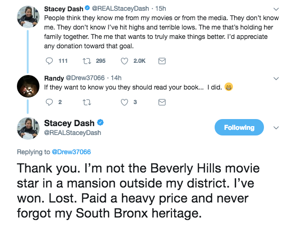Expand the chevron menu on the first tweet
Image resolution: width=294 pixels, height=225 pixels.
pyautogui.click(x=276, y=9)
